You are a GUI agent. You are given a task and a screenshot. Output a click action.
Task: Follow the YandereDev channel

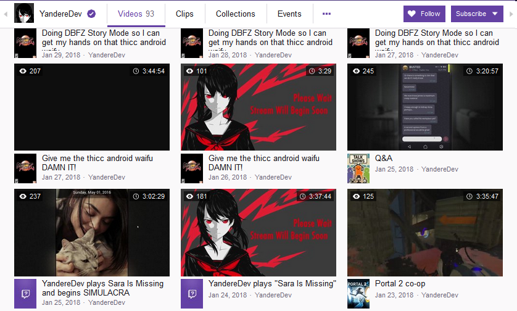[424, 14]
